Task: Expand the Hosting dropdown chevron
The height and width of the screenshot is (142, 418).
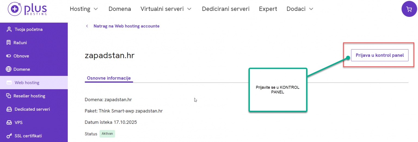Action: (96, 9)
